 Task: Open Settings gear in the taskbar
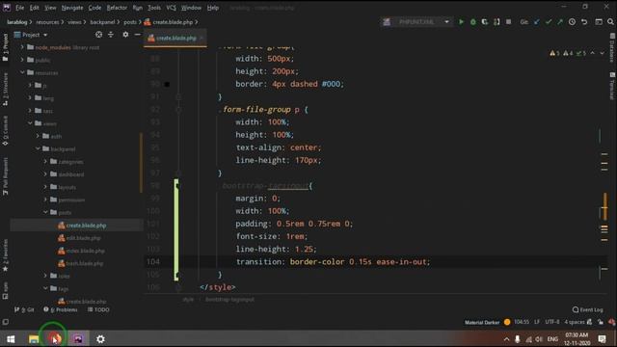pos(100,338)
